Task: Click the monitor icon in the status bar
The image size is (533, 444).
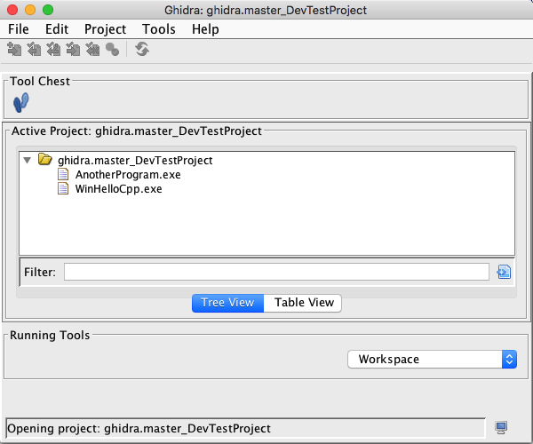Action: (x=501, y=428)
